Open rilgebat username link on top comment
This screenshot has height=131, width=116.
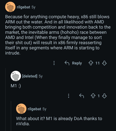click(23, 7)
